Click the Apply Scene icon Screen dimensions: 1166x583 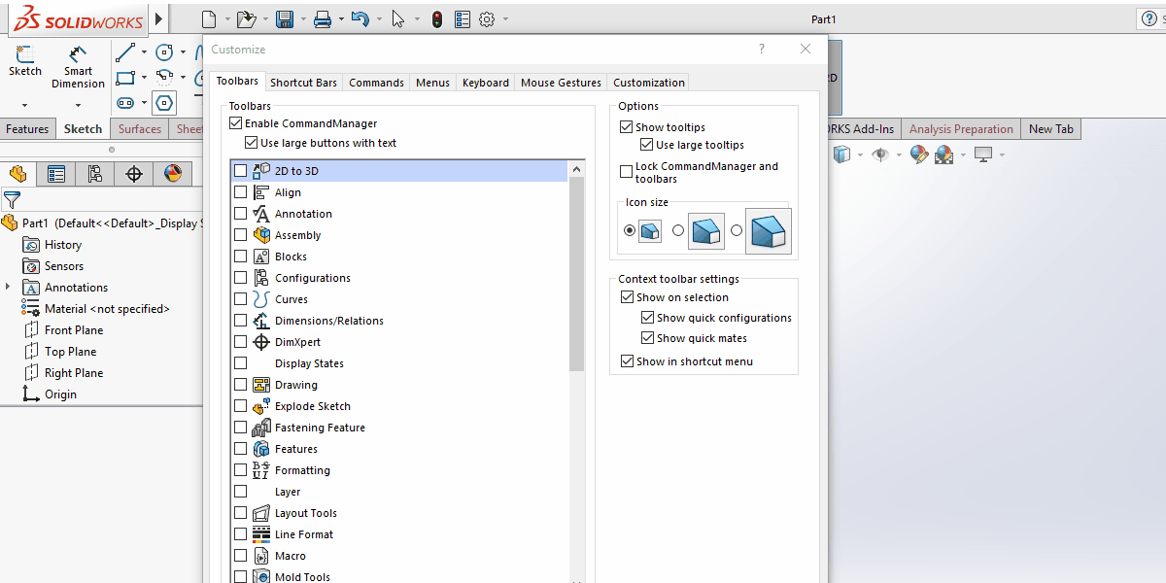943,154
